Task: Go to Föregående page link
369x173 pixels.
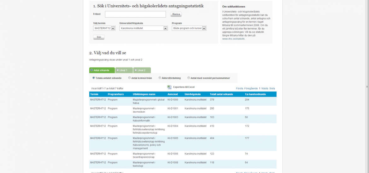Action: tap(251, 88)
